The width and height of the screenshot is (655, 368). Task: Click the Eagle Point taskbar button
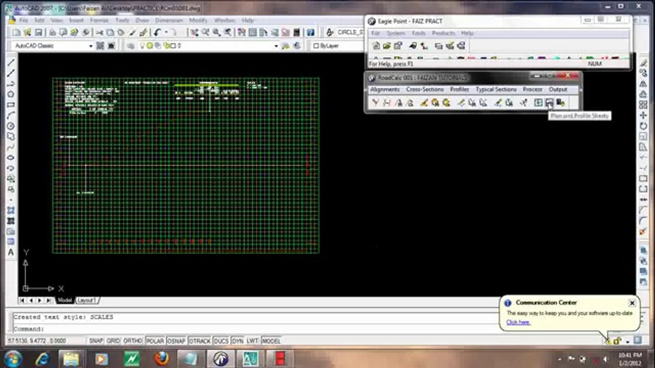[x=221, y=359]
